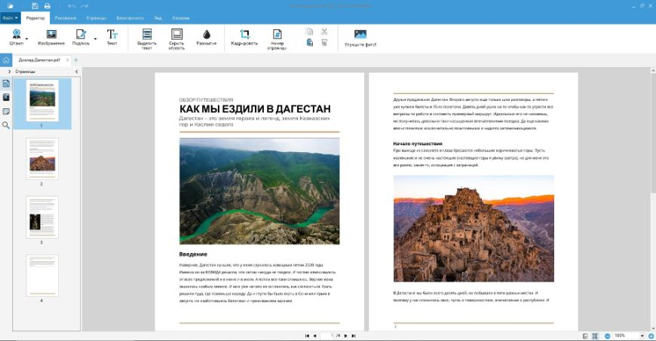Select page 2 thumbnail
Image resolution: width=656 pixels, height=341 pixels.
(42, 159)
